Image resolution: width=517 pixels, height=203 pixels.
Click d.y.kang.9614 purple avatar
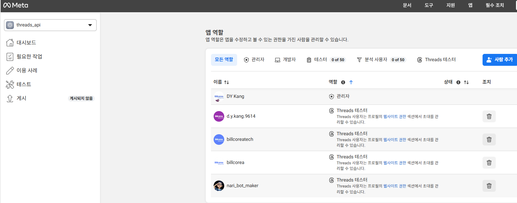click(x=219, y=116)
